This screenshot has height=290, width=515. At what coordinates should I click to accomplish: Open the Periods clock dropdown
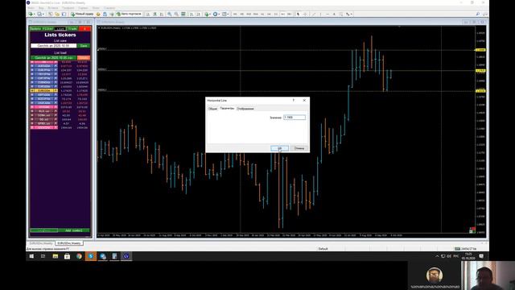pyautogui.click(x=216, y=14)
